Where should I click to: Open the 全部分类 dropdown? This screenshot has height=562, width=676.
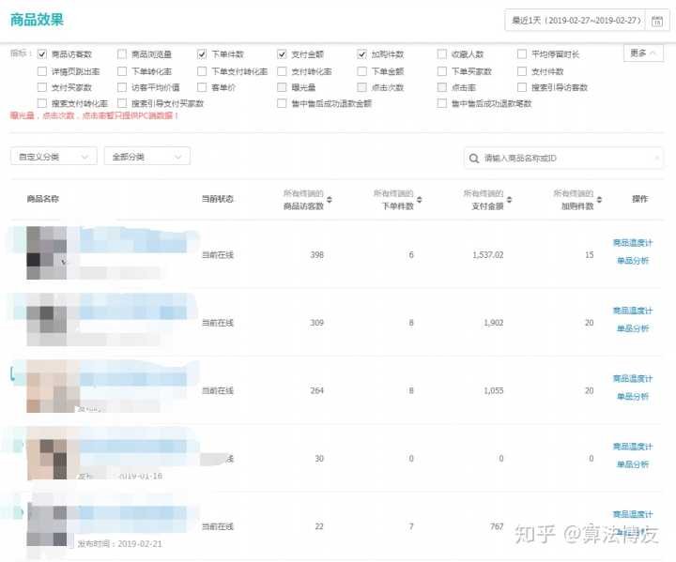pos(147,157)
